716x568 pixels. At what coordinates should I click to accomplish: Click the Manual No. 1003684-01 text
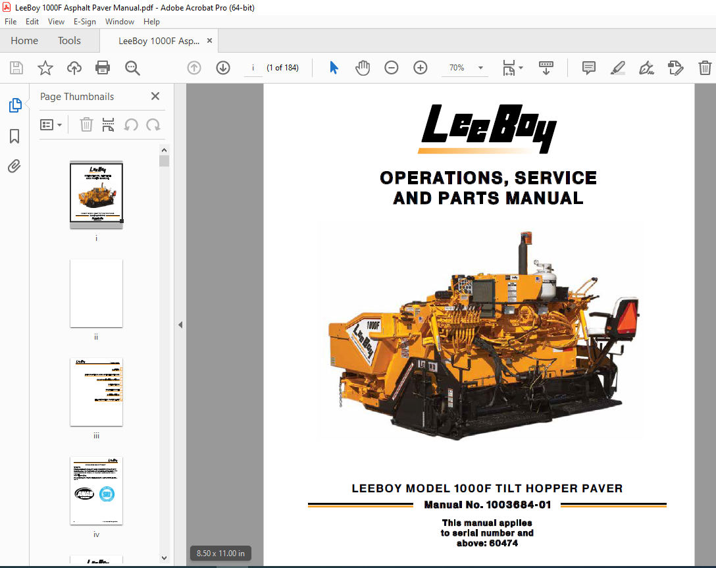tap(487, 505)
